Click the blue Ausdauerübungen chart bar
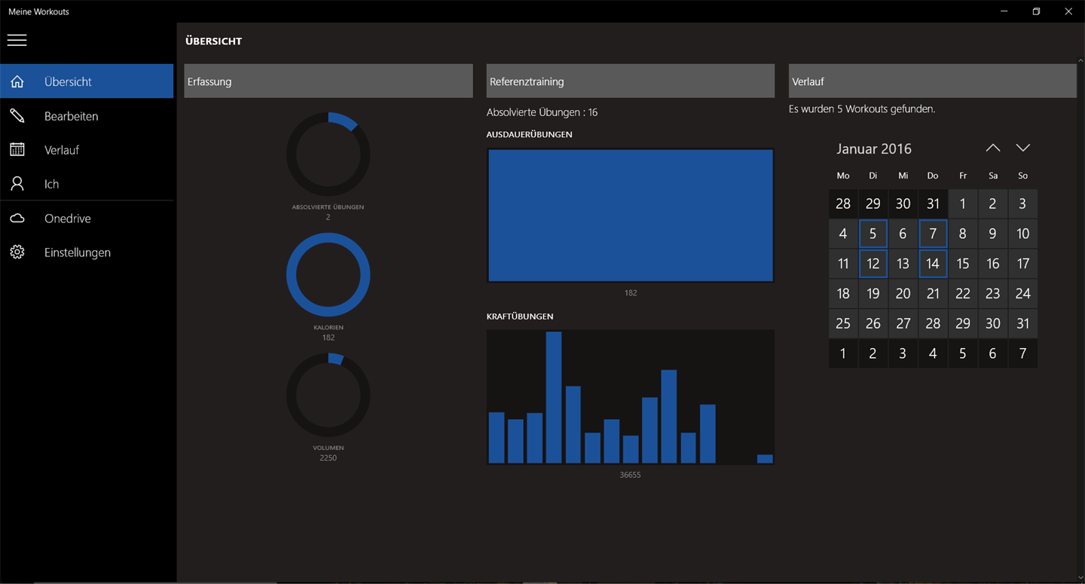This screenshot has height=584, width=1085. click(x=631, y=216)
